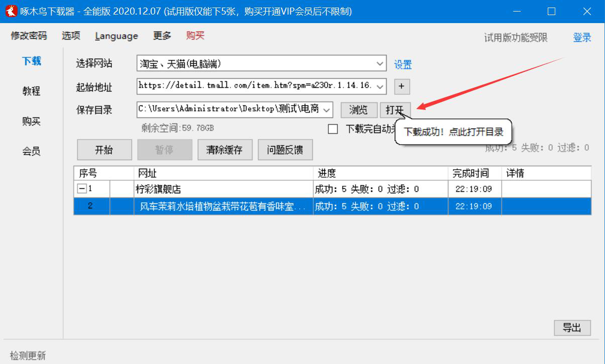605x364 pixels.
Task: Click the 问题反馈 button
Action: tap(285, 150)
